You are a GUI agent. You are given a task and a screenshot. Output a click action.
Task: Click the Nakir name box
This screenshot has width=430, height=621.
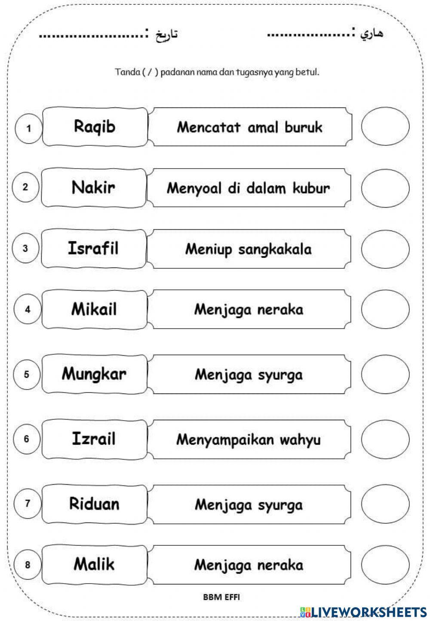94,188
